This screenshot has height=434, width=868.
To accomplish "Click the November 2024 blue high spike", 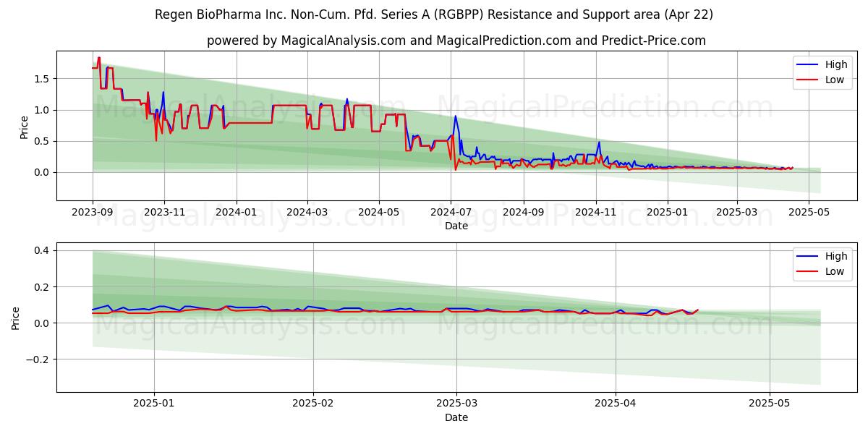I will tap(599, 142).
